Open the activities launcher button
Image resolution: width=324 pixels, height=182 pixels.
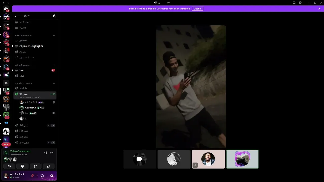tap(35, 166)
